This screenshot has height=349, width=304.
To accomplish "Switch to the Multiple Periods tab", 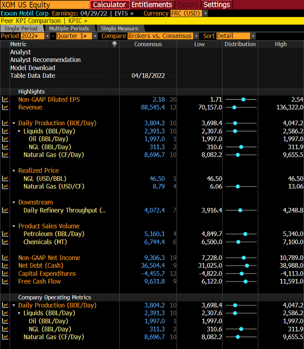I will [69, 28].
